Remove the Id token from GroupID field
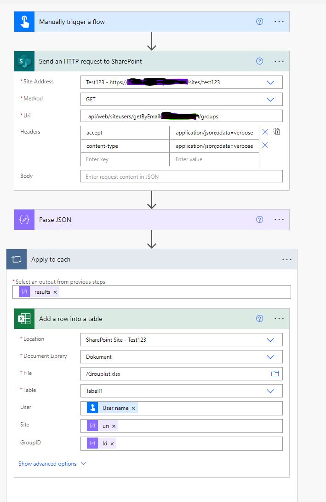Image resolution: width=326 pixels, height=502 pixels. (112, 444)
